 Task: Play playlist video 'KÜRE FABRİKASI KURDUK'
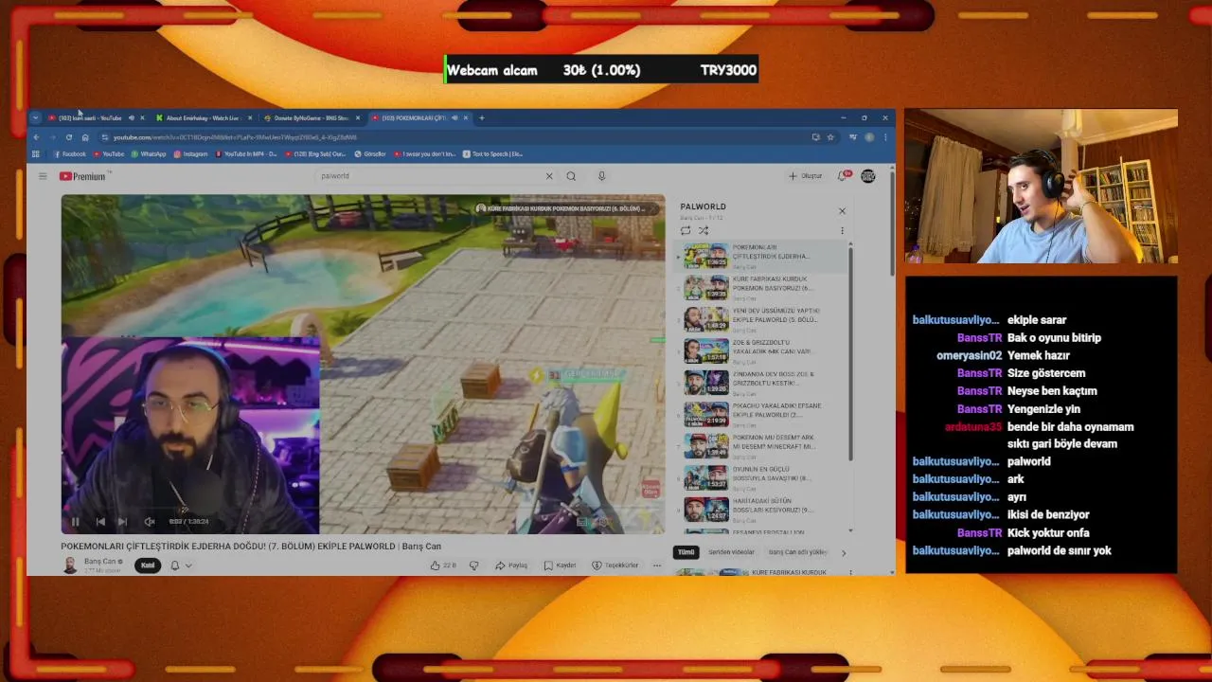pyautogui.click(x=762, y=287)
